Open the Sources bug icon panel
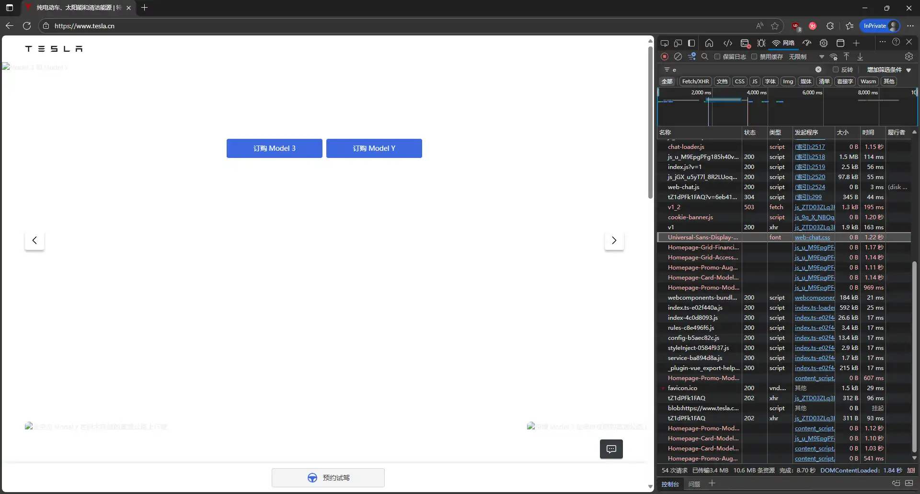920x494 pixels. coord(761,43)
